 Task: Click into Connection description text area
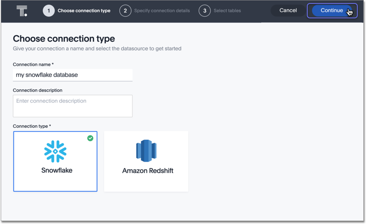point(73,106)
